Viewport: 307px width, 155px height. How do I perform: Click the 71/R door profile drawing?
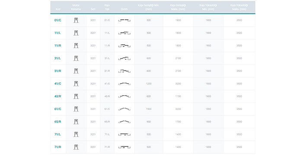125,147
